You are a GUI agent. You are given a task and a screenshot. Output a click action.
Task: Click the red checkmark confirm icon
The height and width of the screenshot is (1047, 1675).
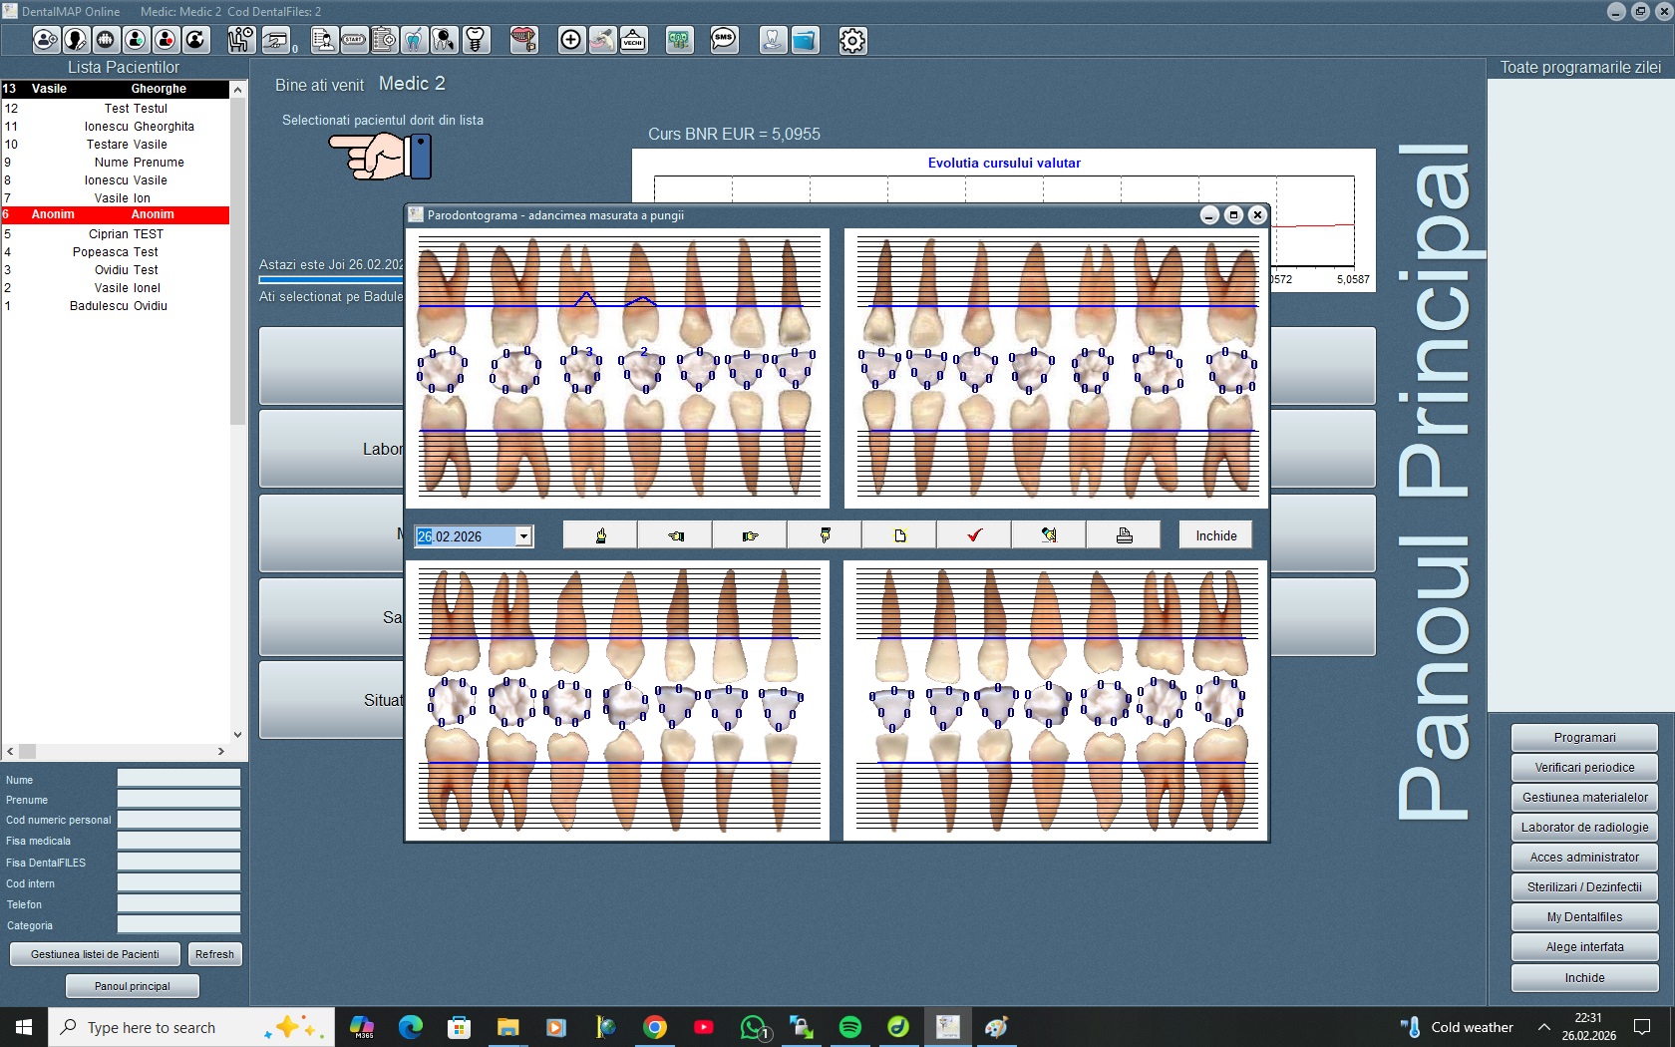(x=974, y=535)
